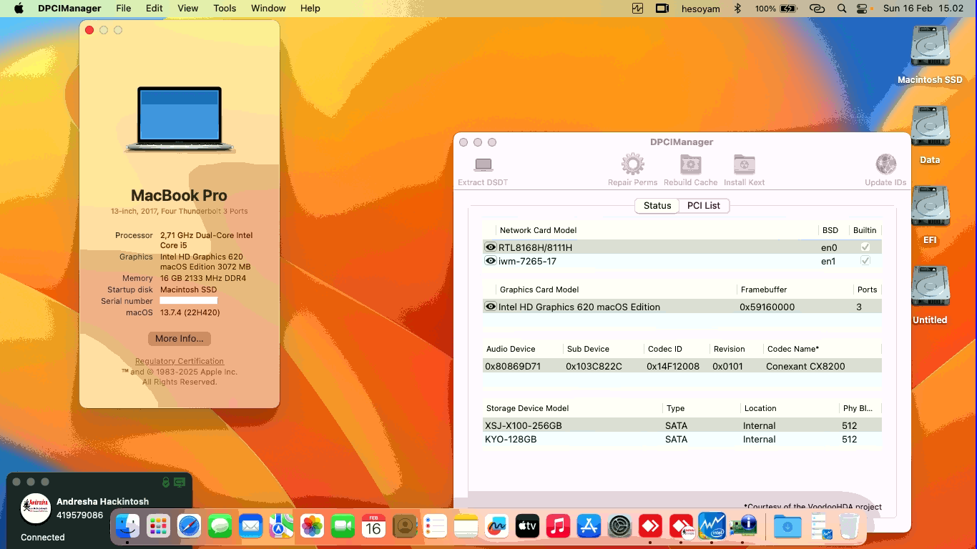Click Install Kext toolbar icon
Viewport: 977px width, 549px height.
745,164
